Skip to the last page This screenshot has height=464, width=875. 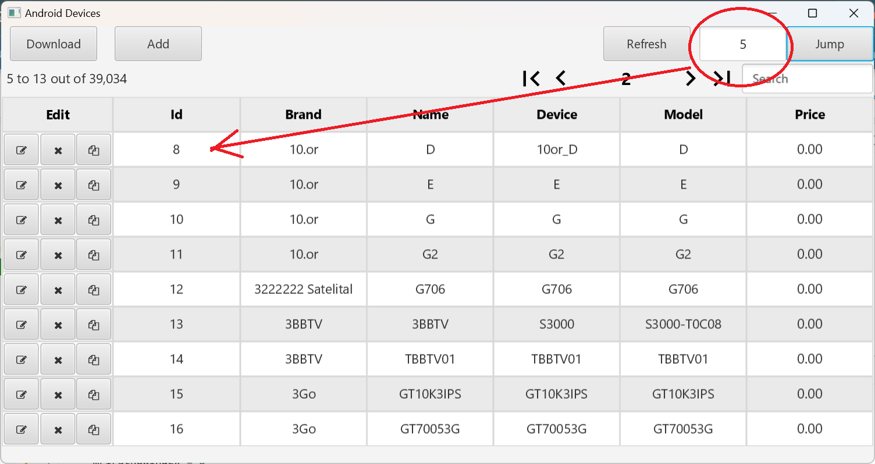[x=722, y=79]
